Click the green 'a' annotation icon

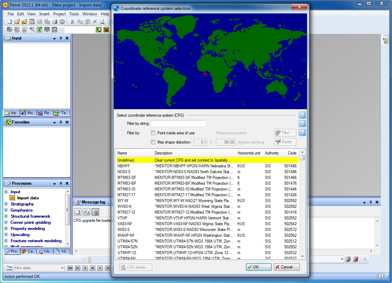(40, 30)
